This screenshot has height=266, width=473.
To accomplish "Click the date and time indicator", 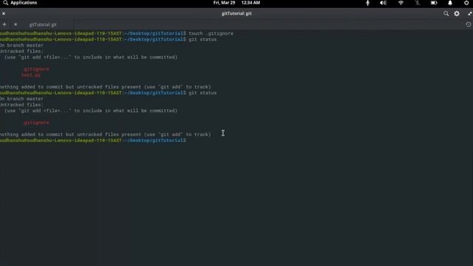I will coord(236,3).
